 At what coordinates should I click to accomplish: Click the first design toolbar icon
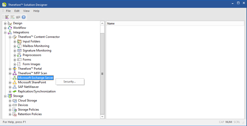tap(7, 17)
